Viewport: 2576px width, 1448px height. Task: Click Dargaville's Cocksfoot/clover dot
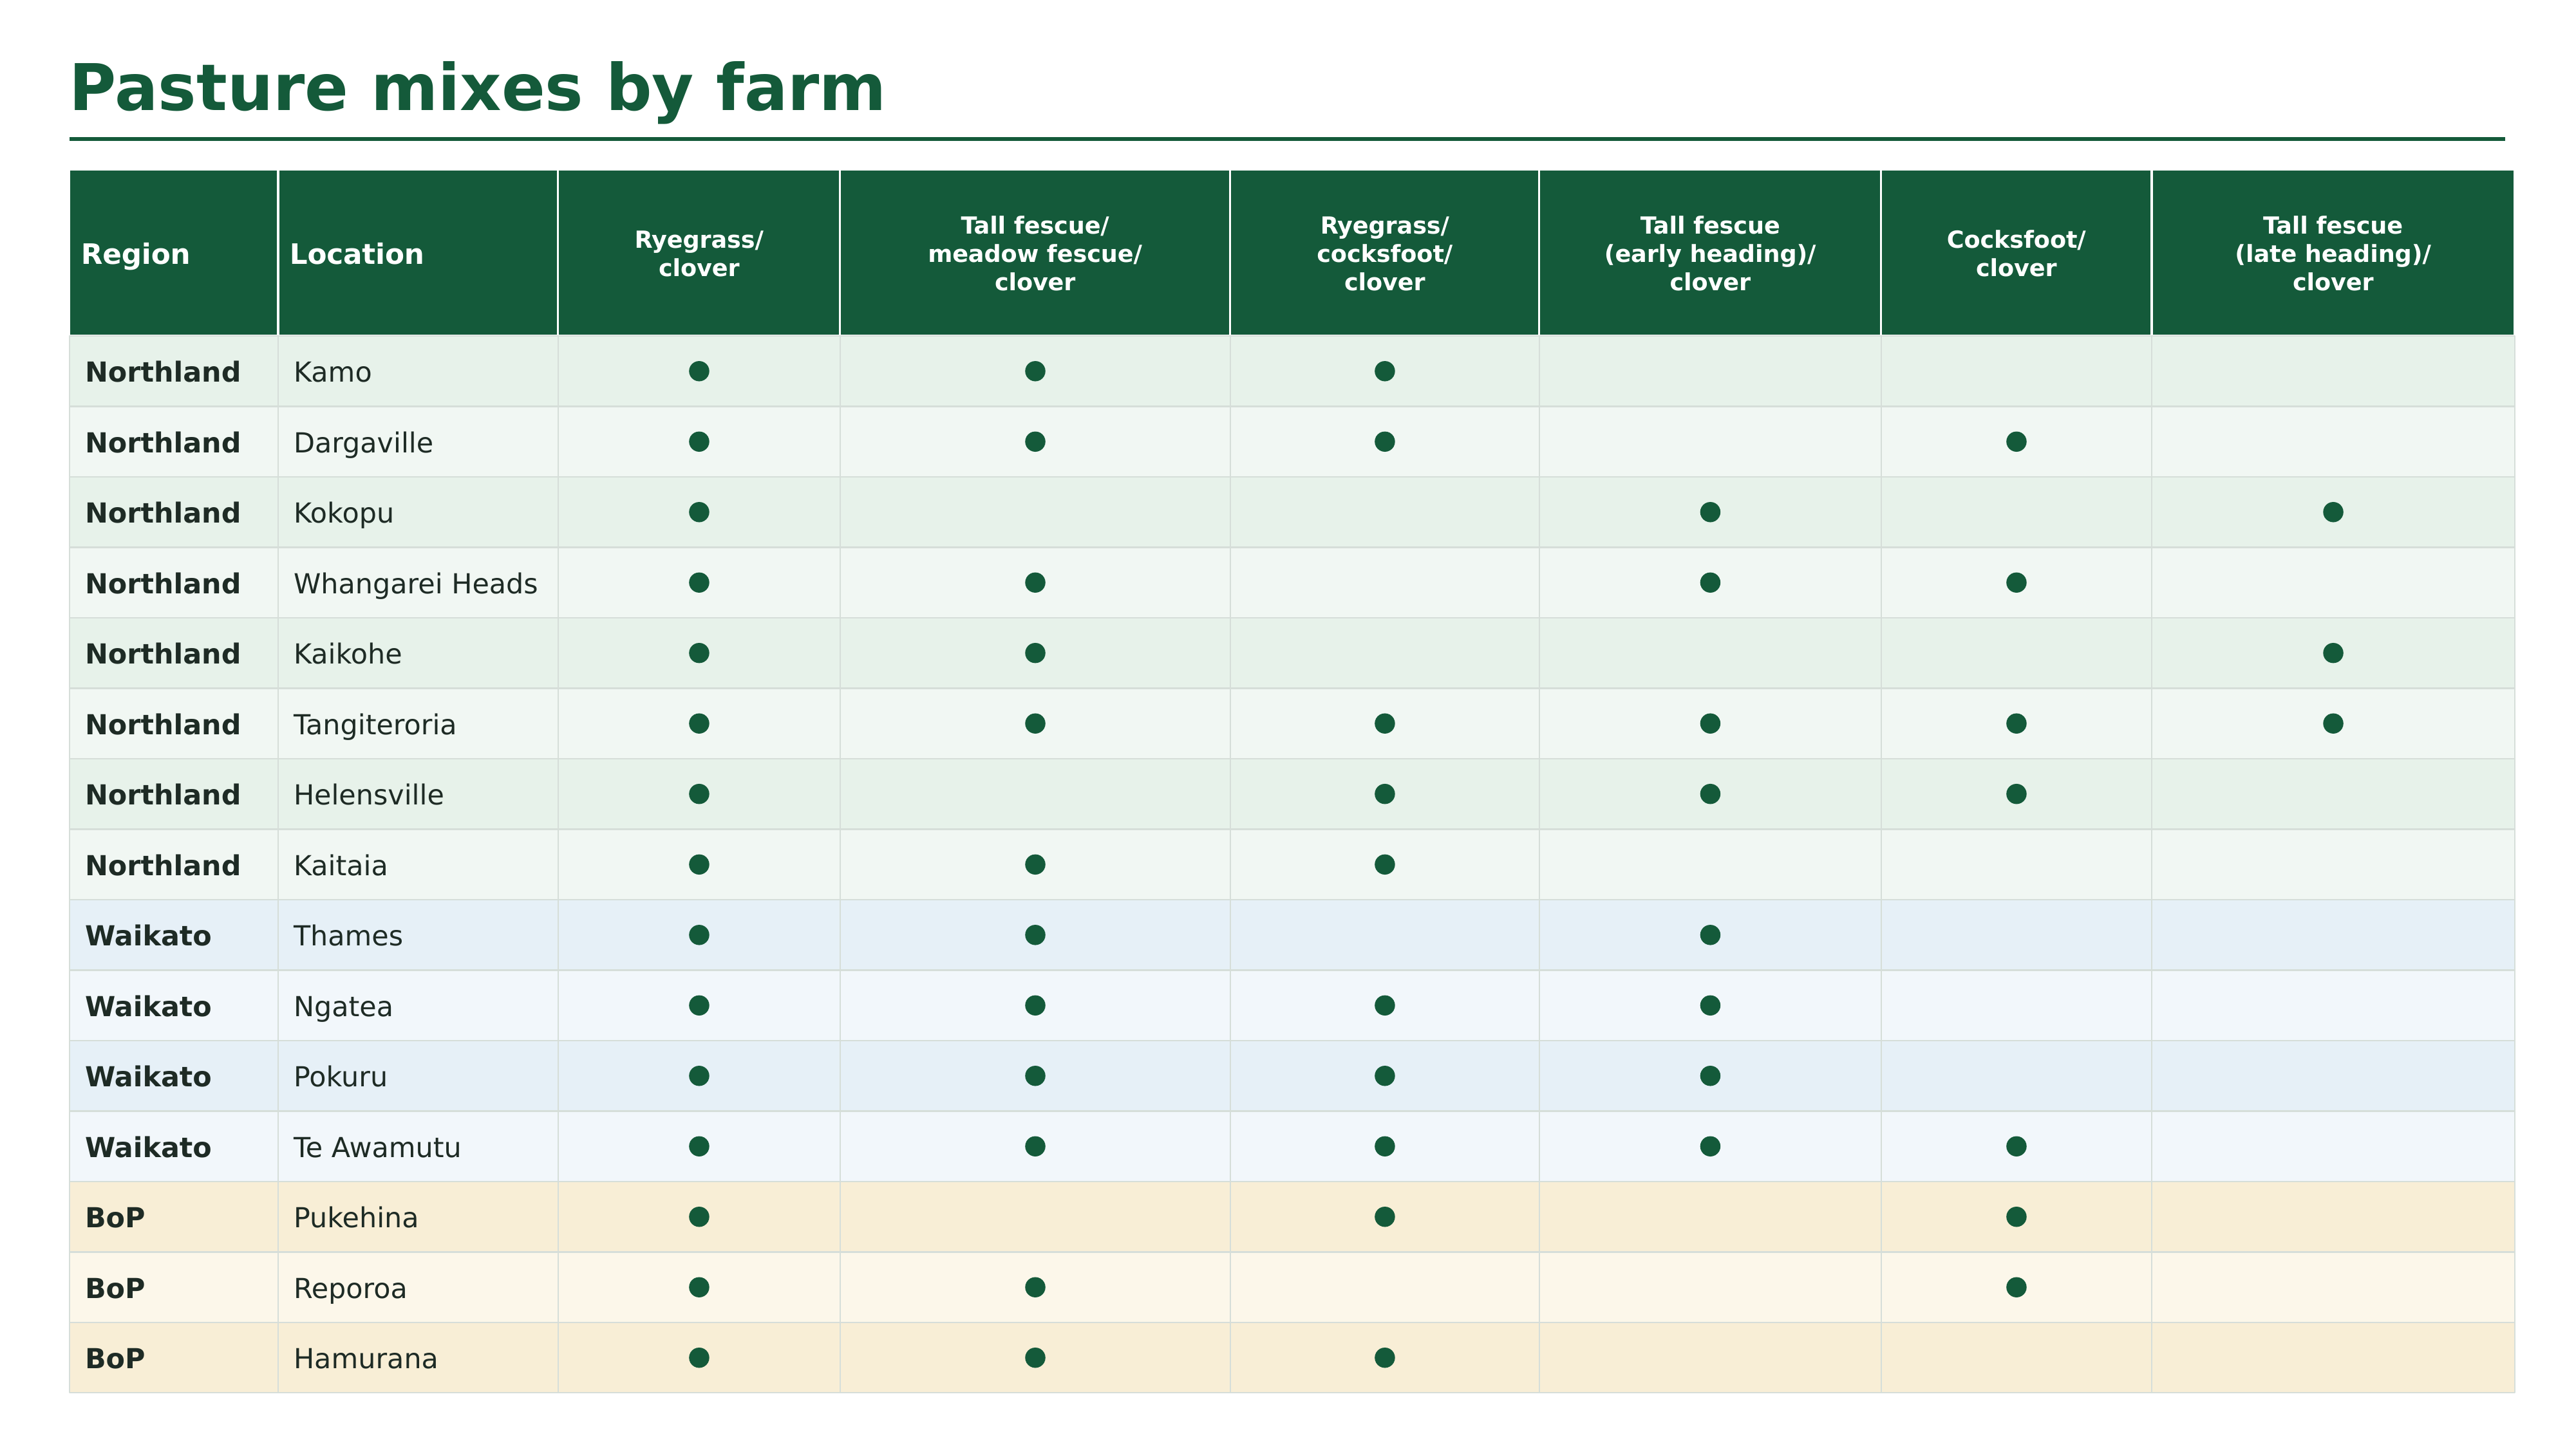click(x=2016, y=441)
